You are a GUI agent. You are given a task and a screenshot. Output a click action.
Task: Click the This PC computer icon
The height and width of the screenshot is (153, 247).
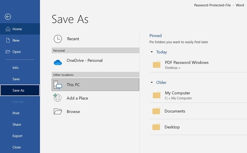coord(58,85)
